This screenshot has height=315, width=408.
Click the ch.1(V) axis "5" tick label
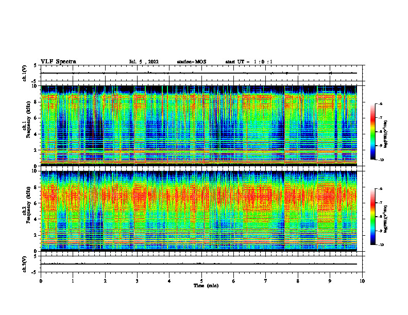point(36,65)
